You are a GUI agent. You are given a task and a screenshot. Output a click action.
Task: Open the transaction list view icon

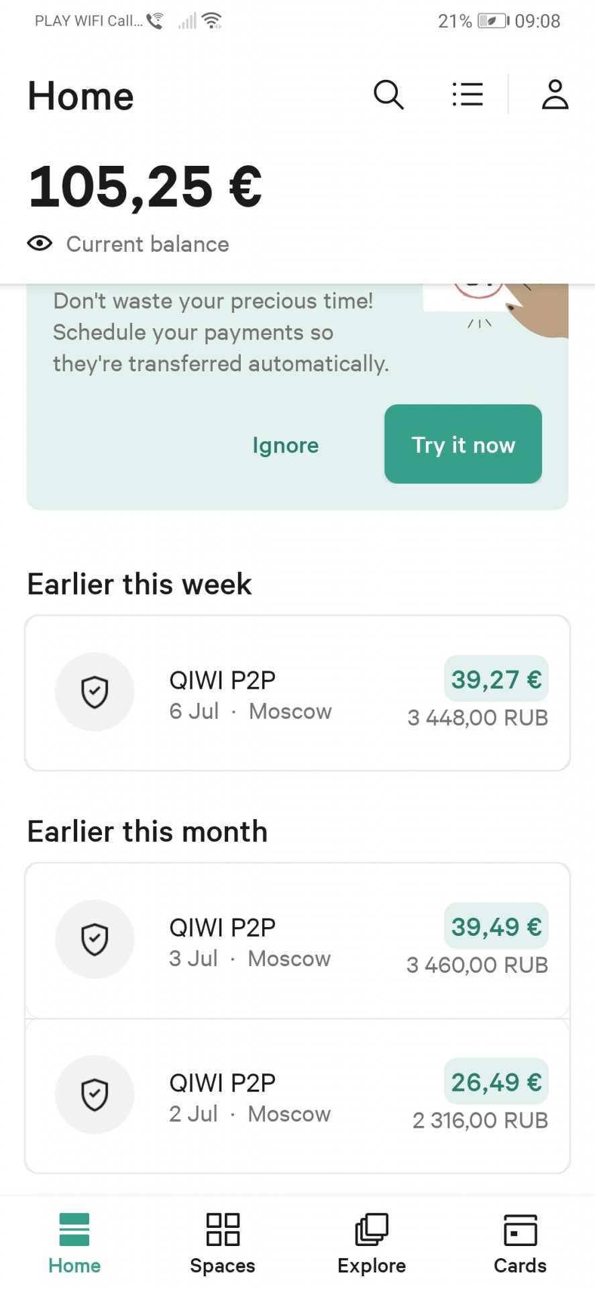tap(468, 95)
